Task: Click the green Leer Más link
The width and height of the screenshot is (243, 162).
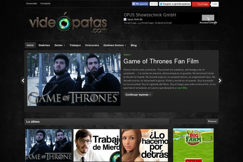Action: pos(182,88)
